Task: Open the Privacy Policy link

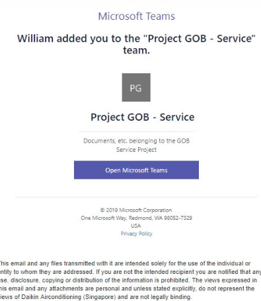Action: click(136, 234)
